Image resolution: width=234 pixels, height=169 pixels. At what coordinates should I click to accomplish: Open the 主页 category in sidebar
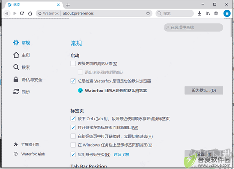[x=21, y=55]
